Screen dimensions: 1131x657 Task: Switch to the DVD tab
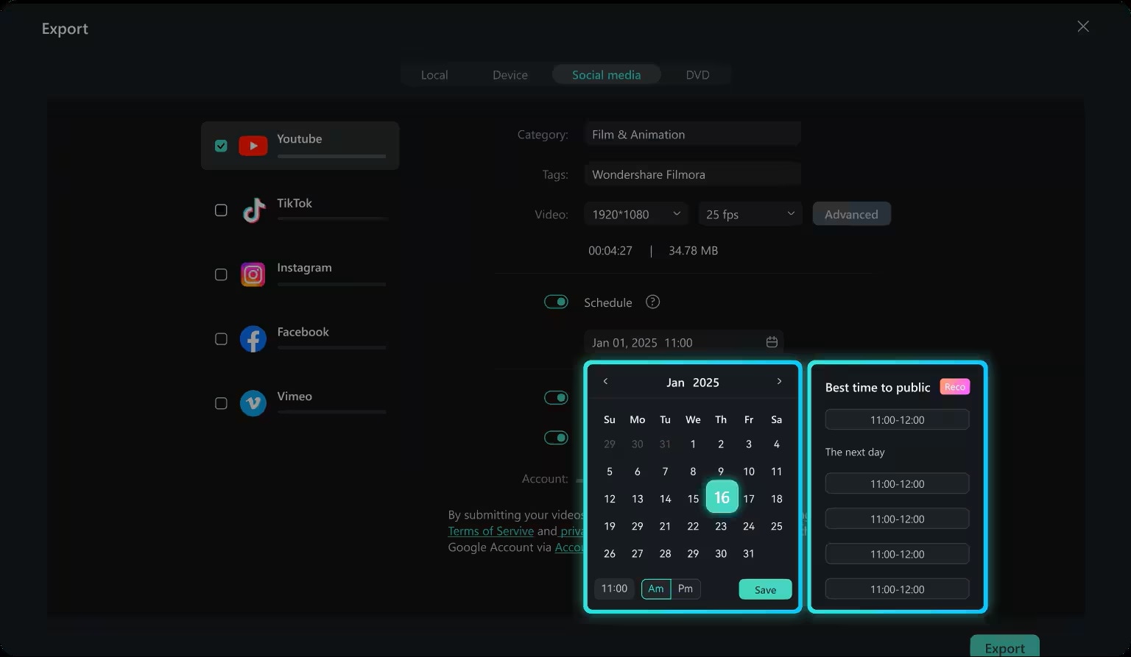coord(697,74)
